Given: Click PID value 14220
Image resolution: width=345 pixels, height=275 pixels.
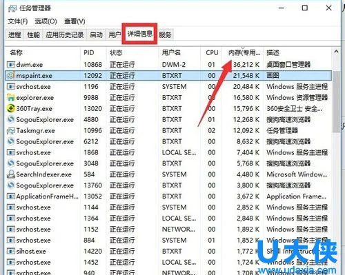Looking at the screenshot, I should 92,252.
